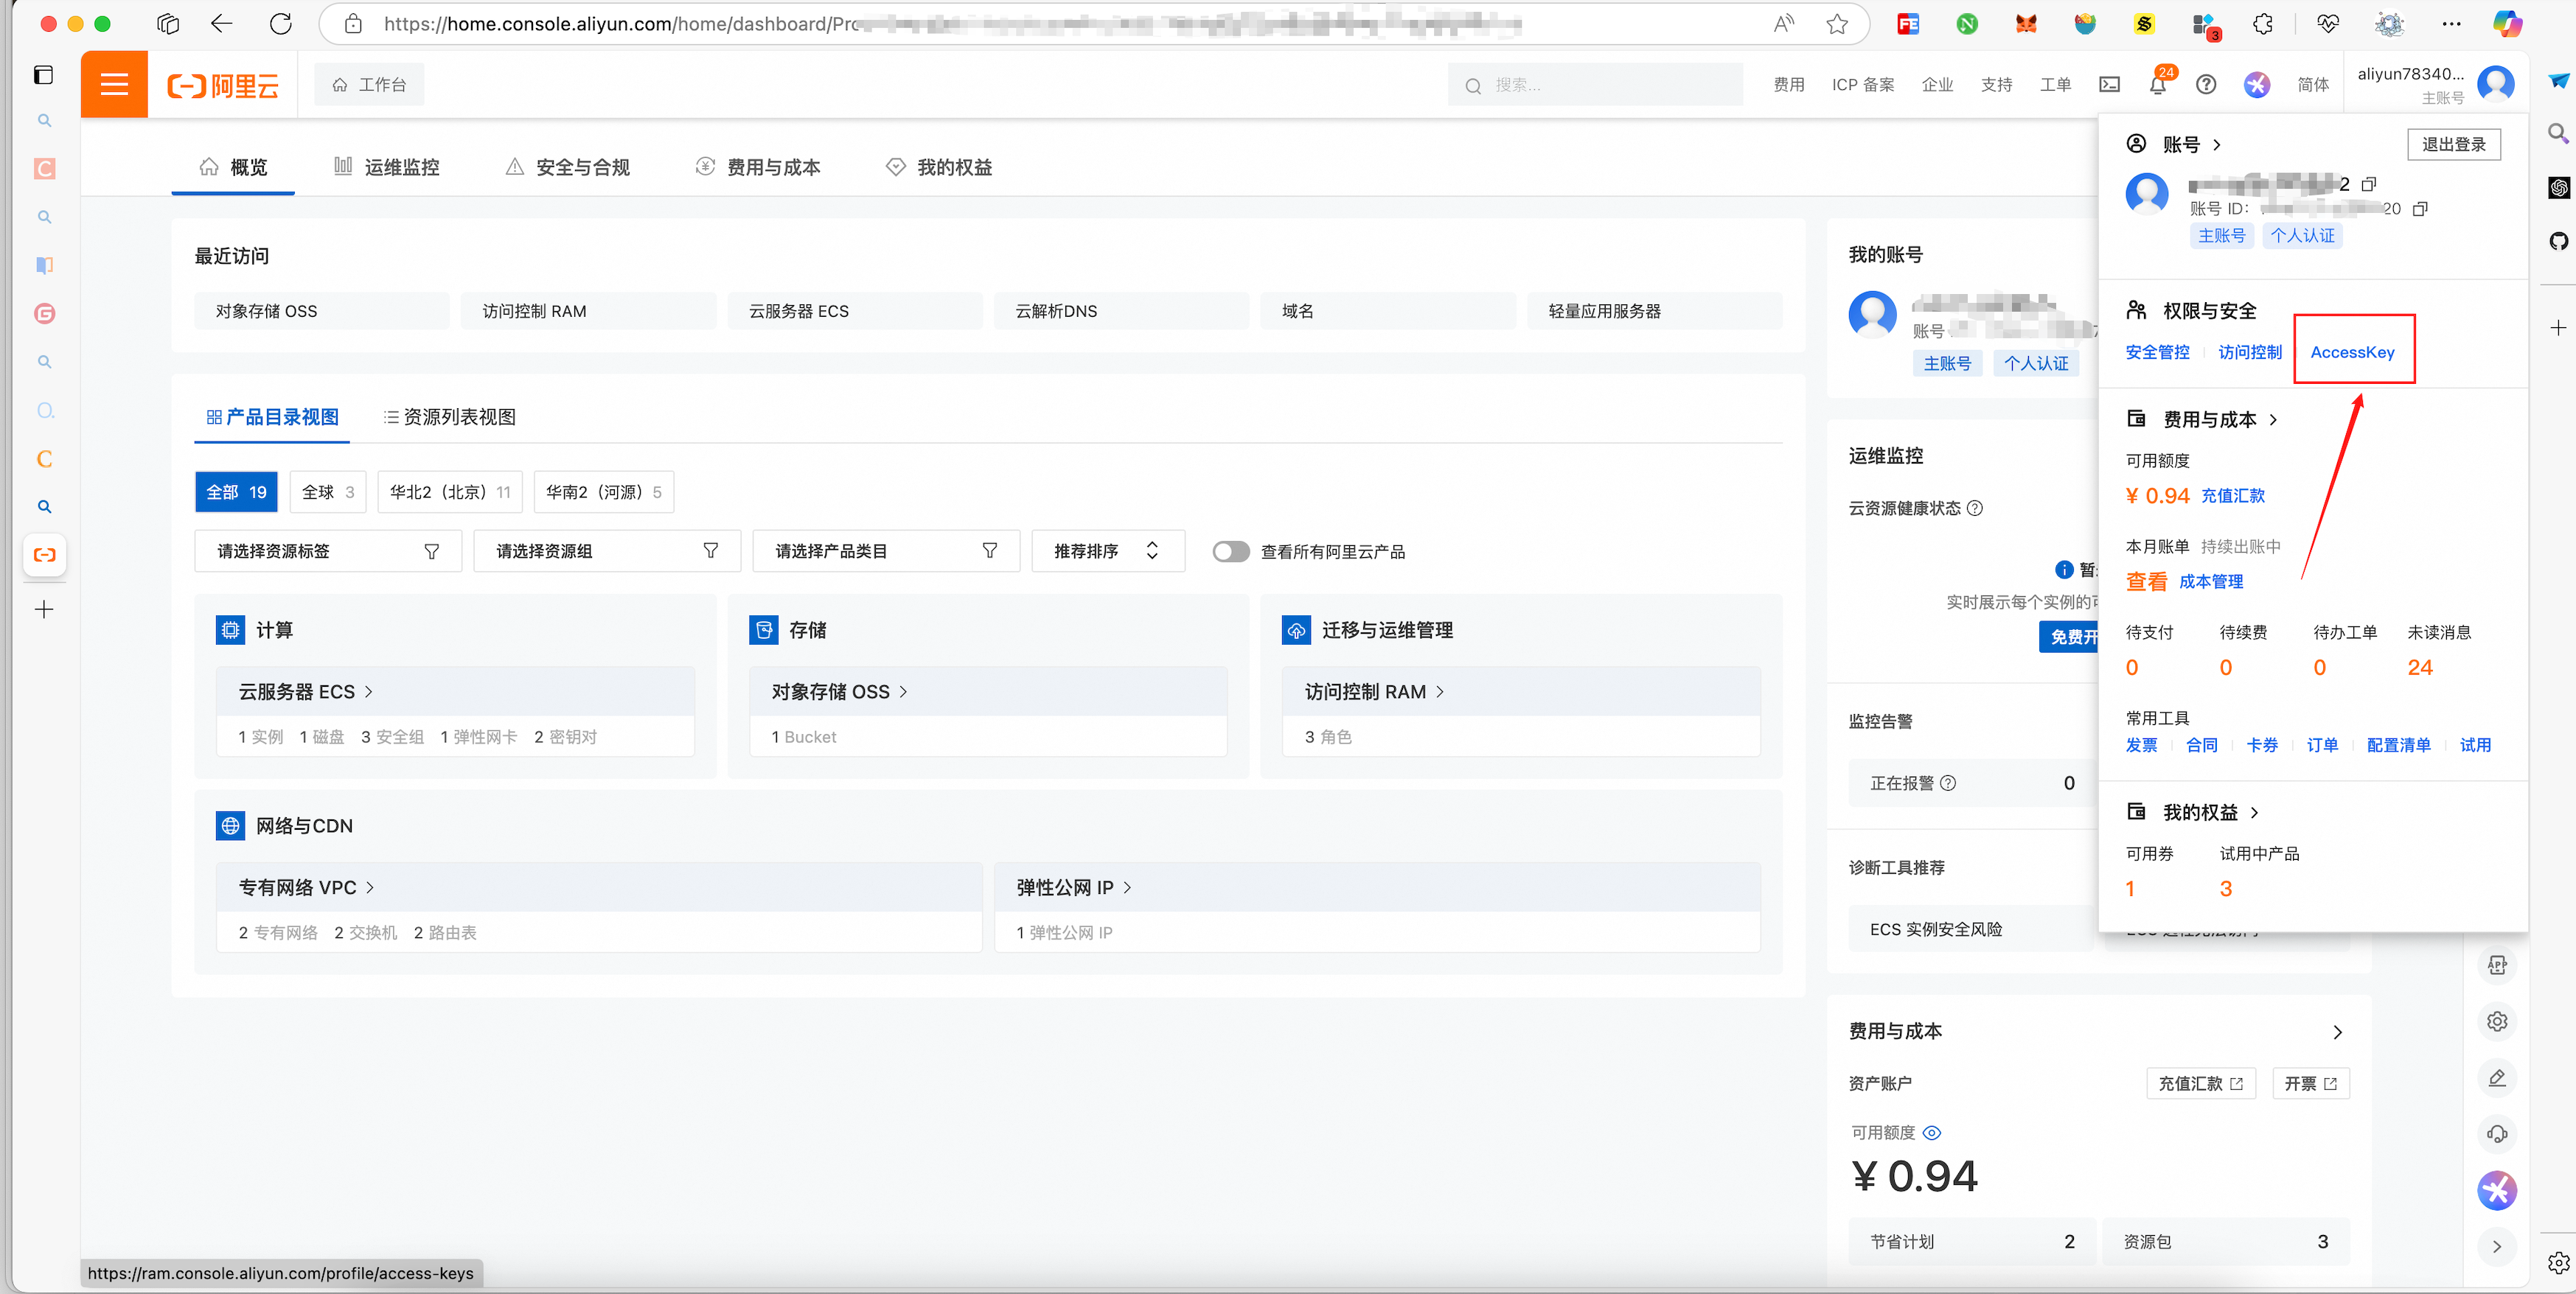The height and width of the screenshot is (1294, 2576).
Task: Click the highlighted AccessKey link
Action: pyautogui.click(x=2352, y=352)
